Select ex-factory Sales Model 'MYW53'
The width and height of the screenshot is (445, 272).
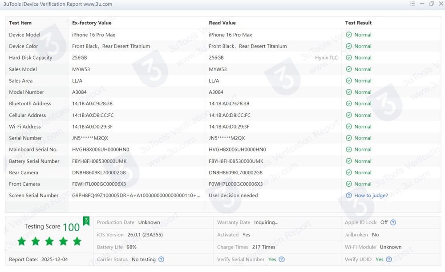point(81,69)
